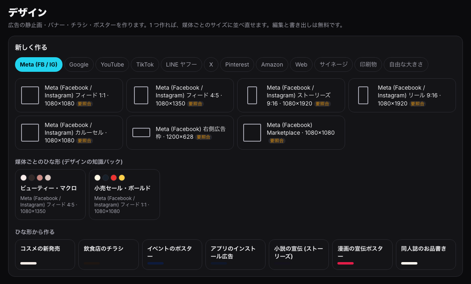Choose the フィード 4:5 1080×1350 format card
Viewport: 471px width, 284px height.
coord(180,95)
